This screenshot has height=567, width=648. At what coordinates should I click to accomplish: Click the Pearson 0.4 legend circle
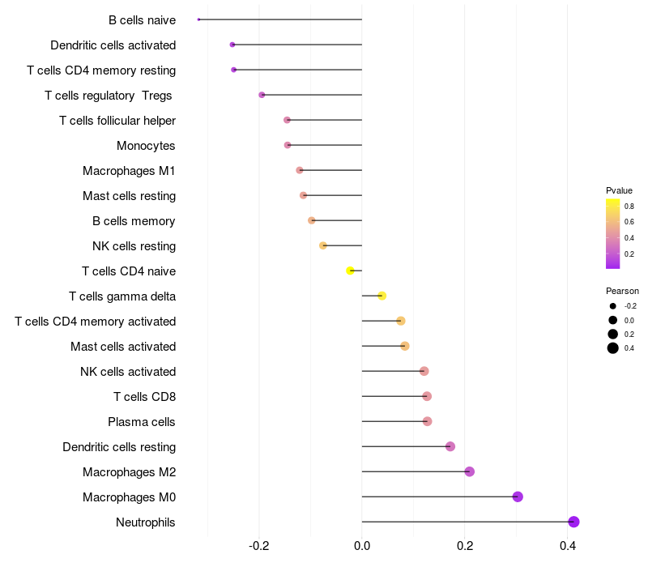[x=612, y=348]
